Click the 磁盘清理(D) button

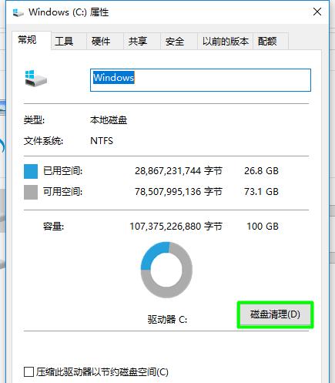pyautogui.click(x=275, y=314)
